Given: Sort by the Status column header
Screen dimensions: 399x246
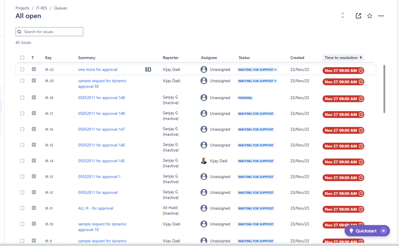Looking at the screenshot, I should pos(244,58).
